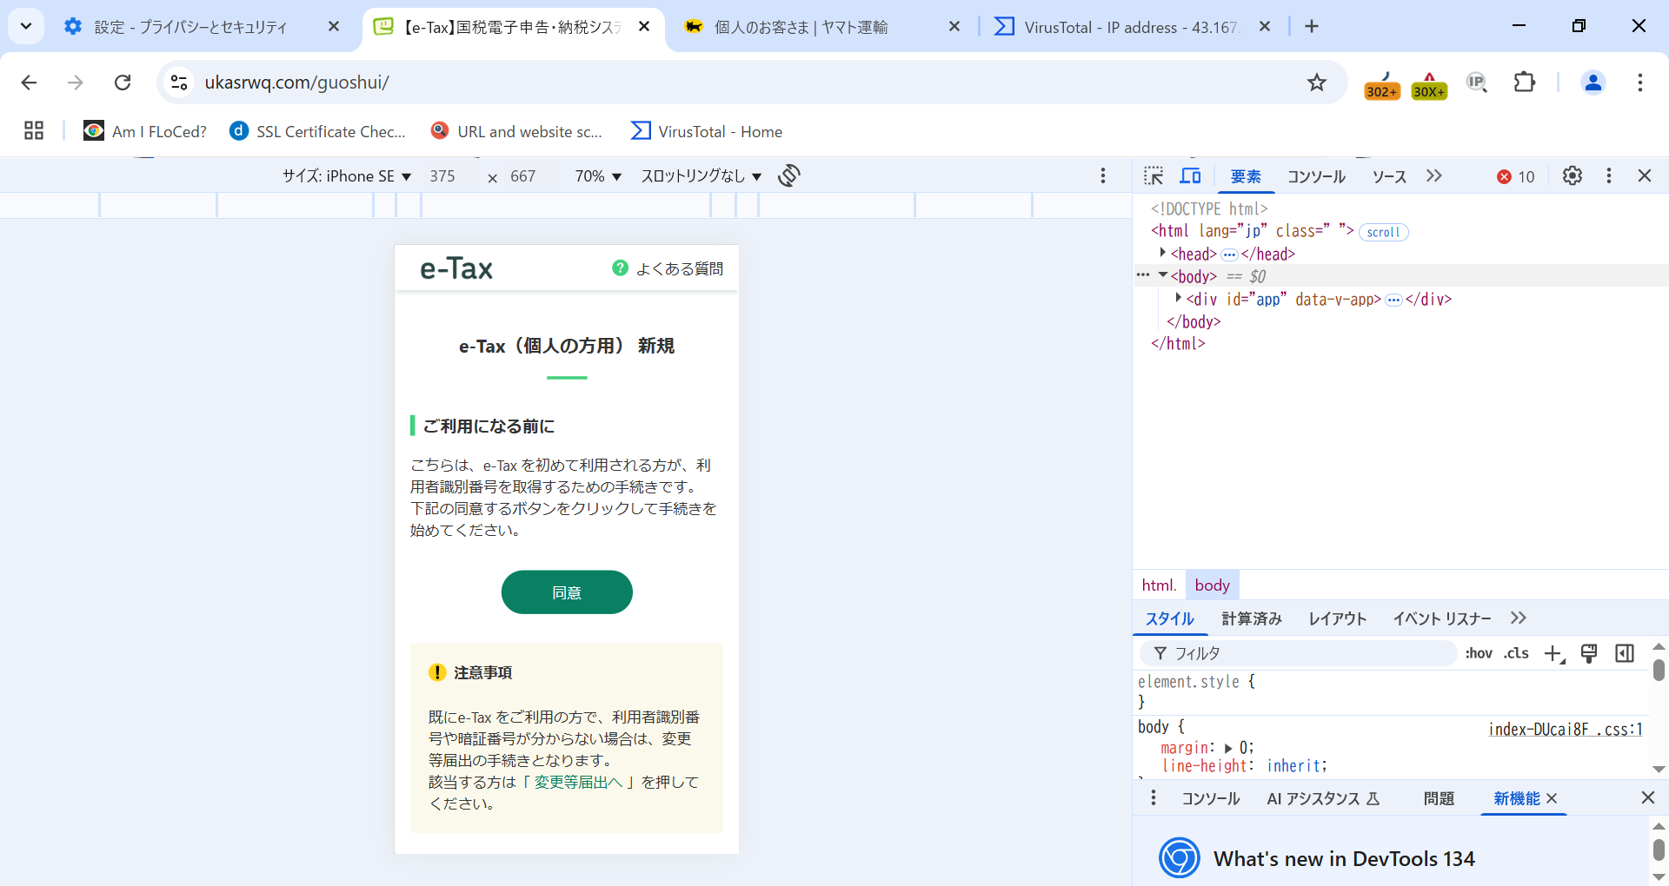Click the red error count badge
The height and width of the screenshot is (886, 1669).
1516,176
